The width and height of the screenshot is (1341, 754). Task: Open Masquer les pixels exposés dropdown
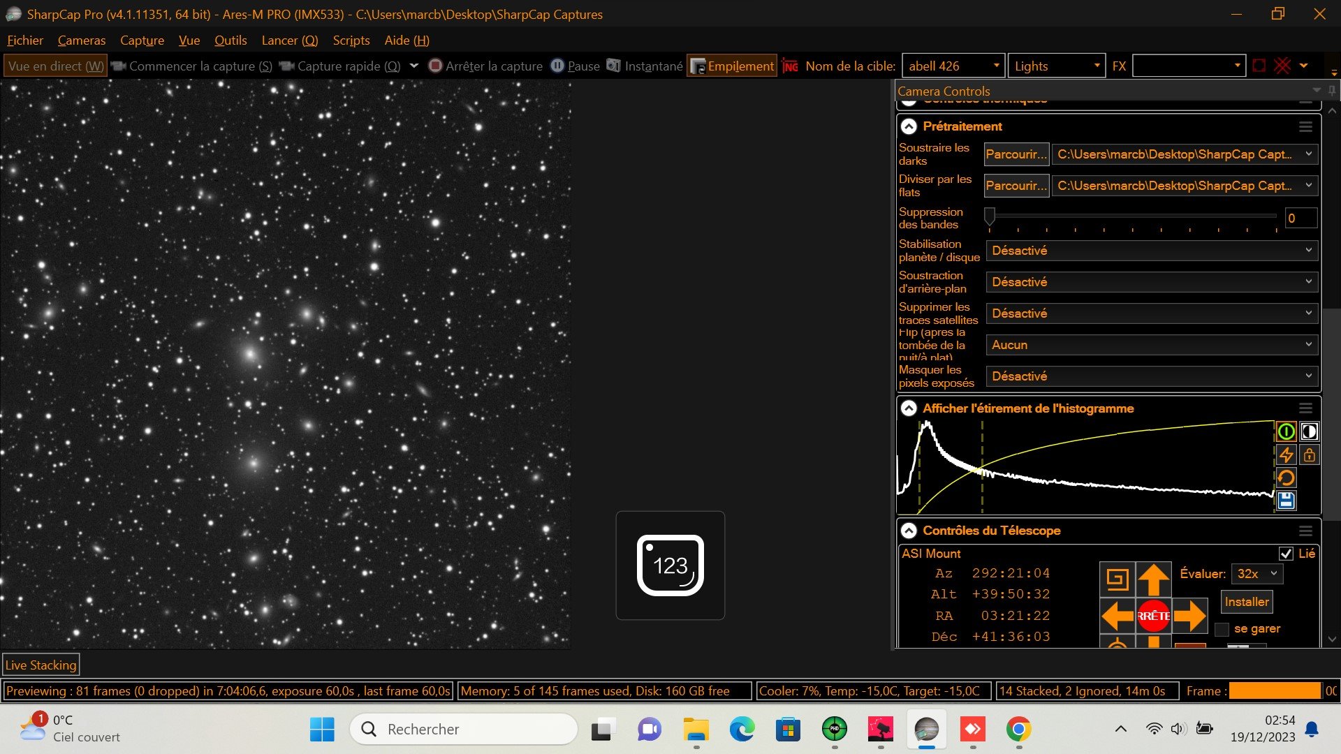(x=1151, y=376)
